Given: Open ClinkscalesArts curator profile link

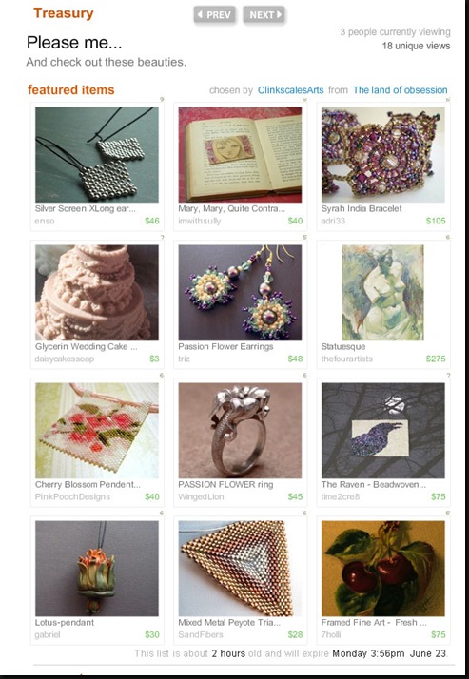Looking at the screenshot, I should (290, 90).
